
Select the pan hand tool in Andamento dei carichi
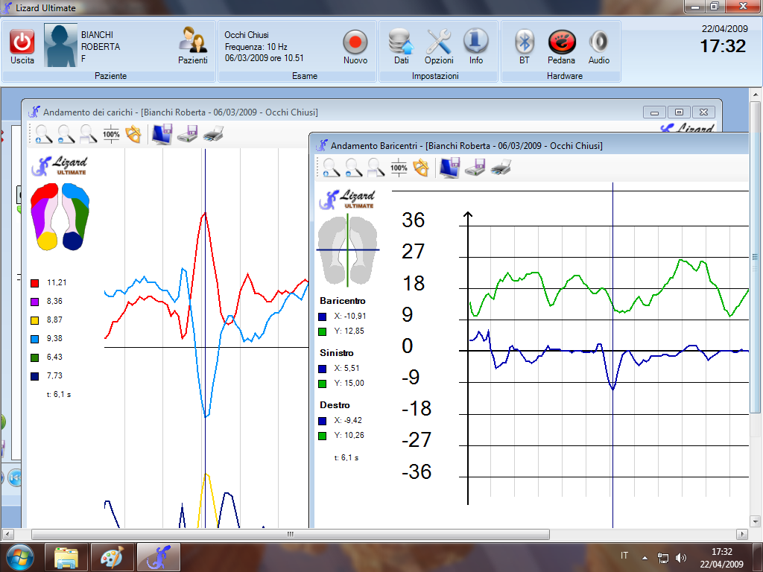(133, 134)
